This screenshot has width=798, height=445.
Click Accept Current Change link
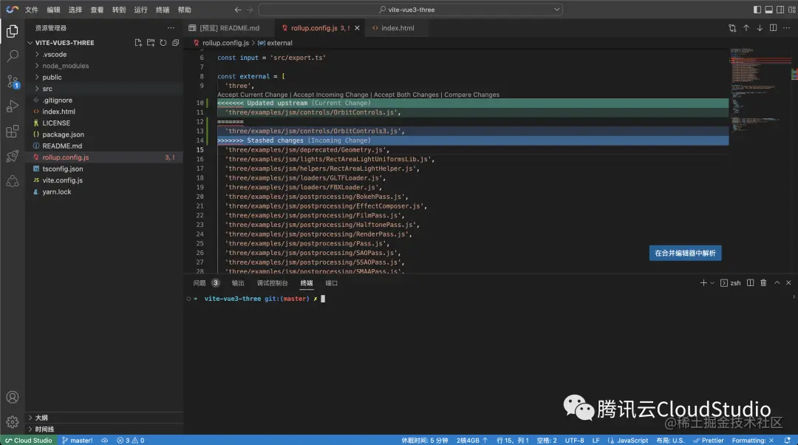[x=253, y=95]
